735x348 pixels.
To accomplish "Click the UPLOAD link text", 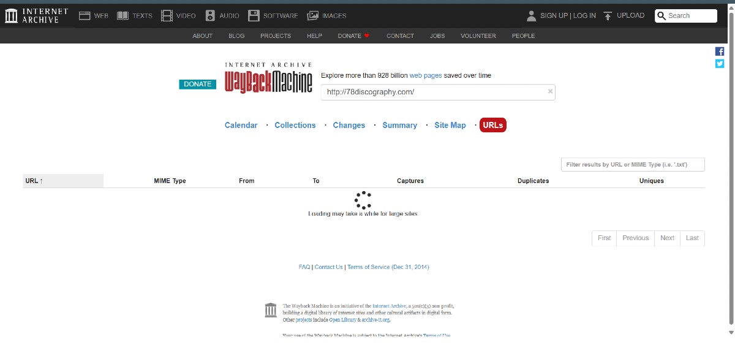I will [x=631, y=16].
